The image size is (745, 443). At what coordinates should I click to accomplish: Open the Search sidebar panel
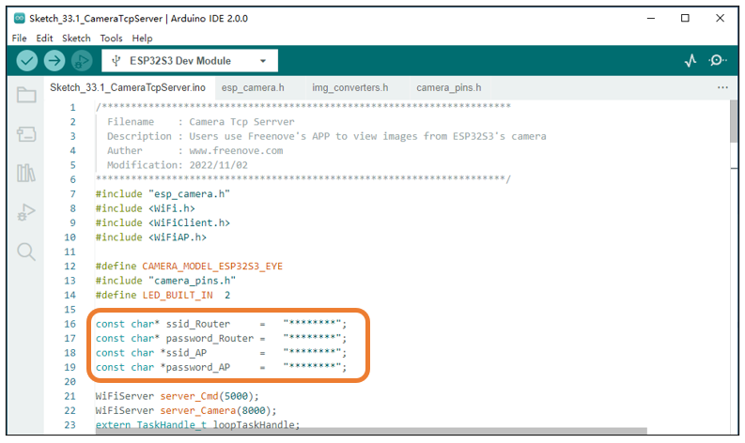click(x=26, y=252)
